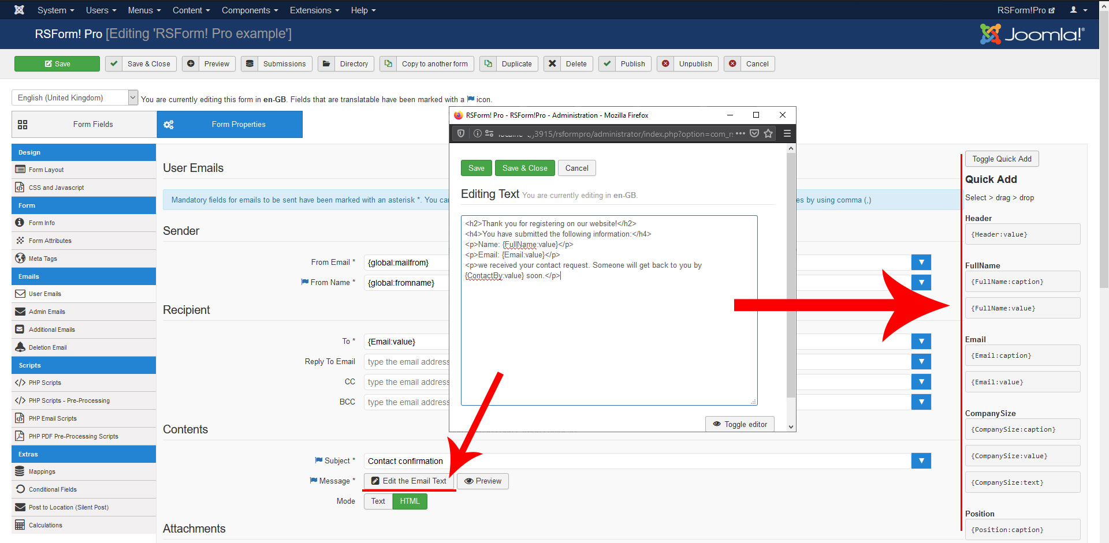Click the Duplicate icon in the toolbar
The height and width of the screenshot is (543, 1109).
tap(488, 63)
